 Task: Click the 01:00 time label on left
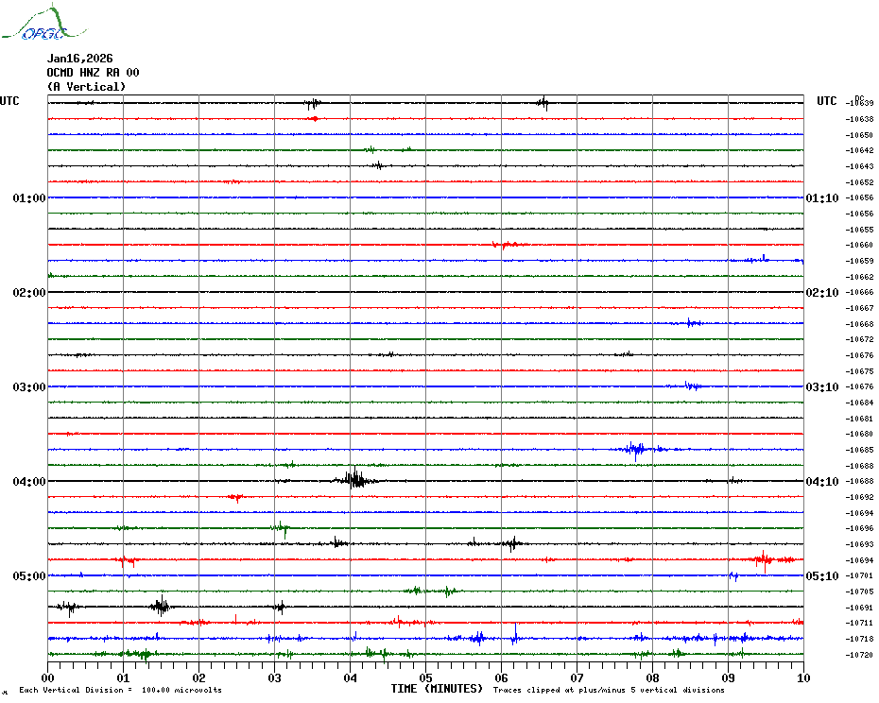click(x=28, y=198)
